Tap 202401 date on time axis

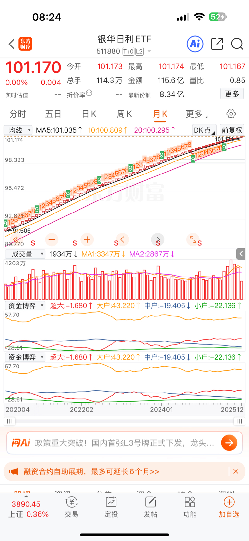[161, 409]
